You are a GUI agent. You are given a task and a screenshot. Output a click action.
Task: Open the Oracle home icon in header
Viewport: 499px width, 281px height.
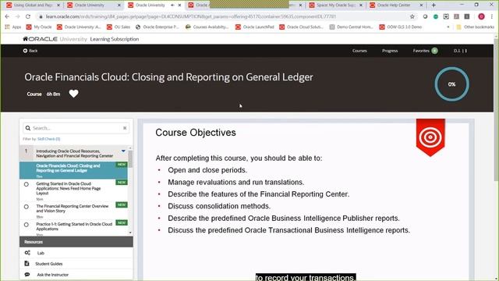click(26, 39)
